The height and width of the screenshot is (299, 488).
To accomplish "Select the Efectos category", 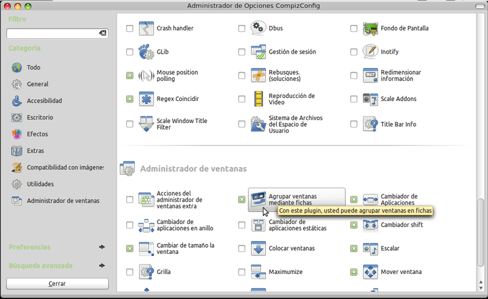I will [x=37, y=134].
